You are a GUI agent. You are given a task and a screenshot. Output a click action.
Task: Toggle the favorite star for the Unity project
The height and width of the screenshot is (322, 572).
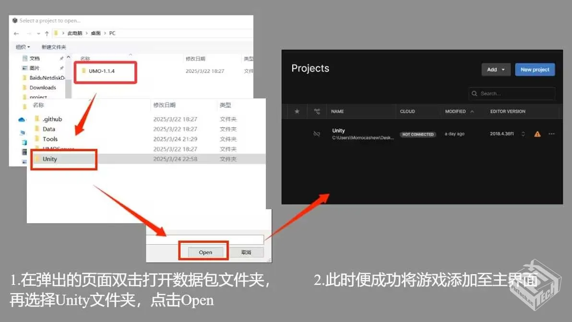(297, 134)
